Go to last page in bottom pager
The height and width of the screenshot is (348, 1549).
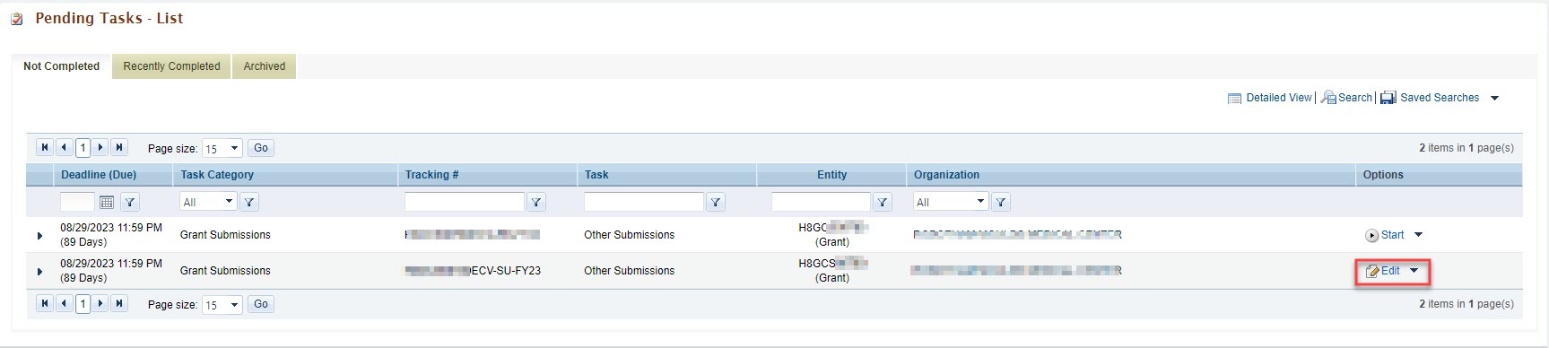[x=119, y=304]
